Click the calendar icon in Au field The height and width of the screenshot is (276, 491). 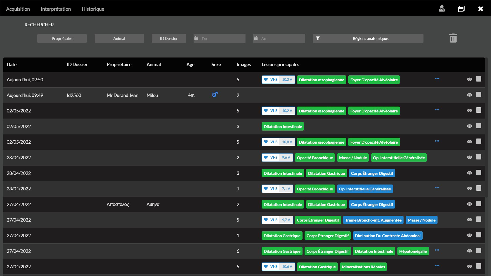(x=255, y=38)
